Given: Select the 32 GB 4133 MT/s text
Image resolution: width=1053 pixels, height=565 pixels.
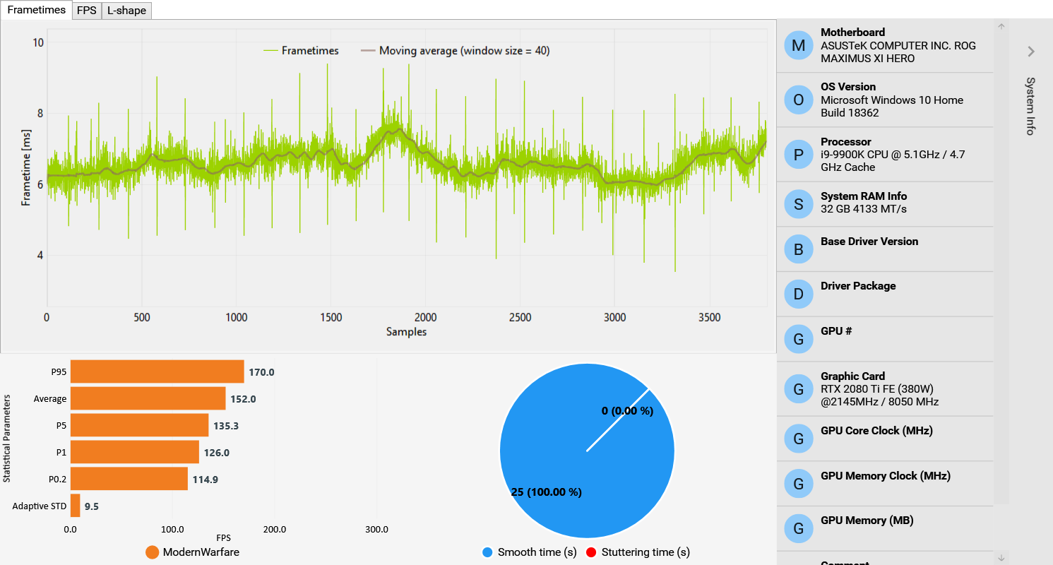Looking at the screenshot, I should (x=864, y=209).
